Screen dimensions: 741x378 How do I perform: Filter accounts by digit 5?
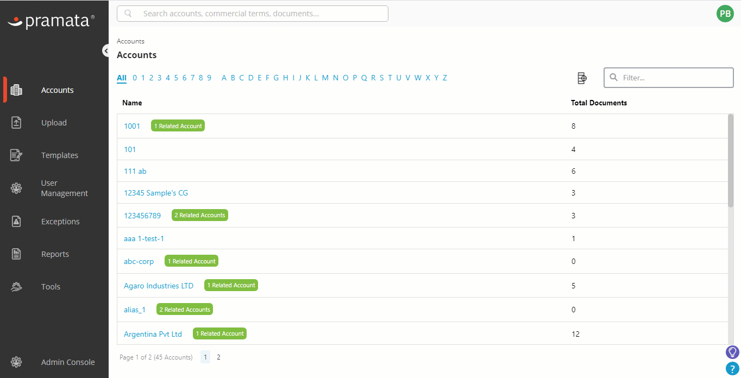point(176,78)
